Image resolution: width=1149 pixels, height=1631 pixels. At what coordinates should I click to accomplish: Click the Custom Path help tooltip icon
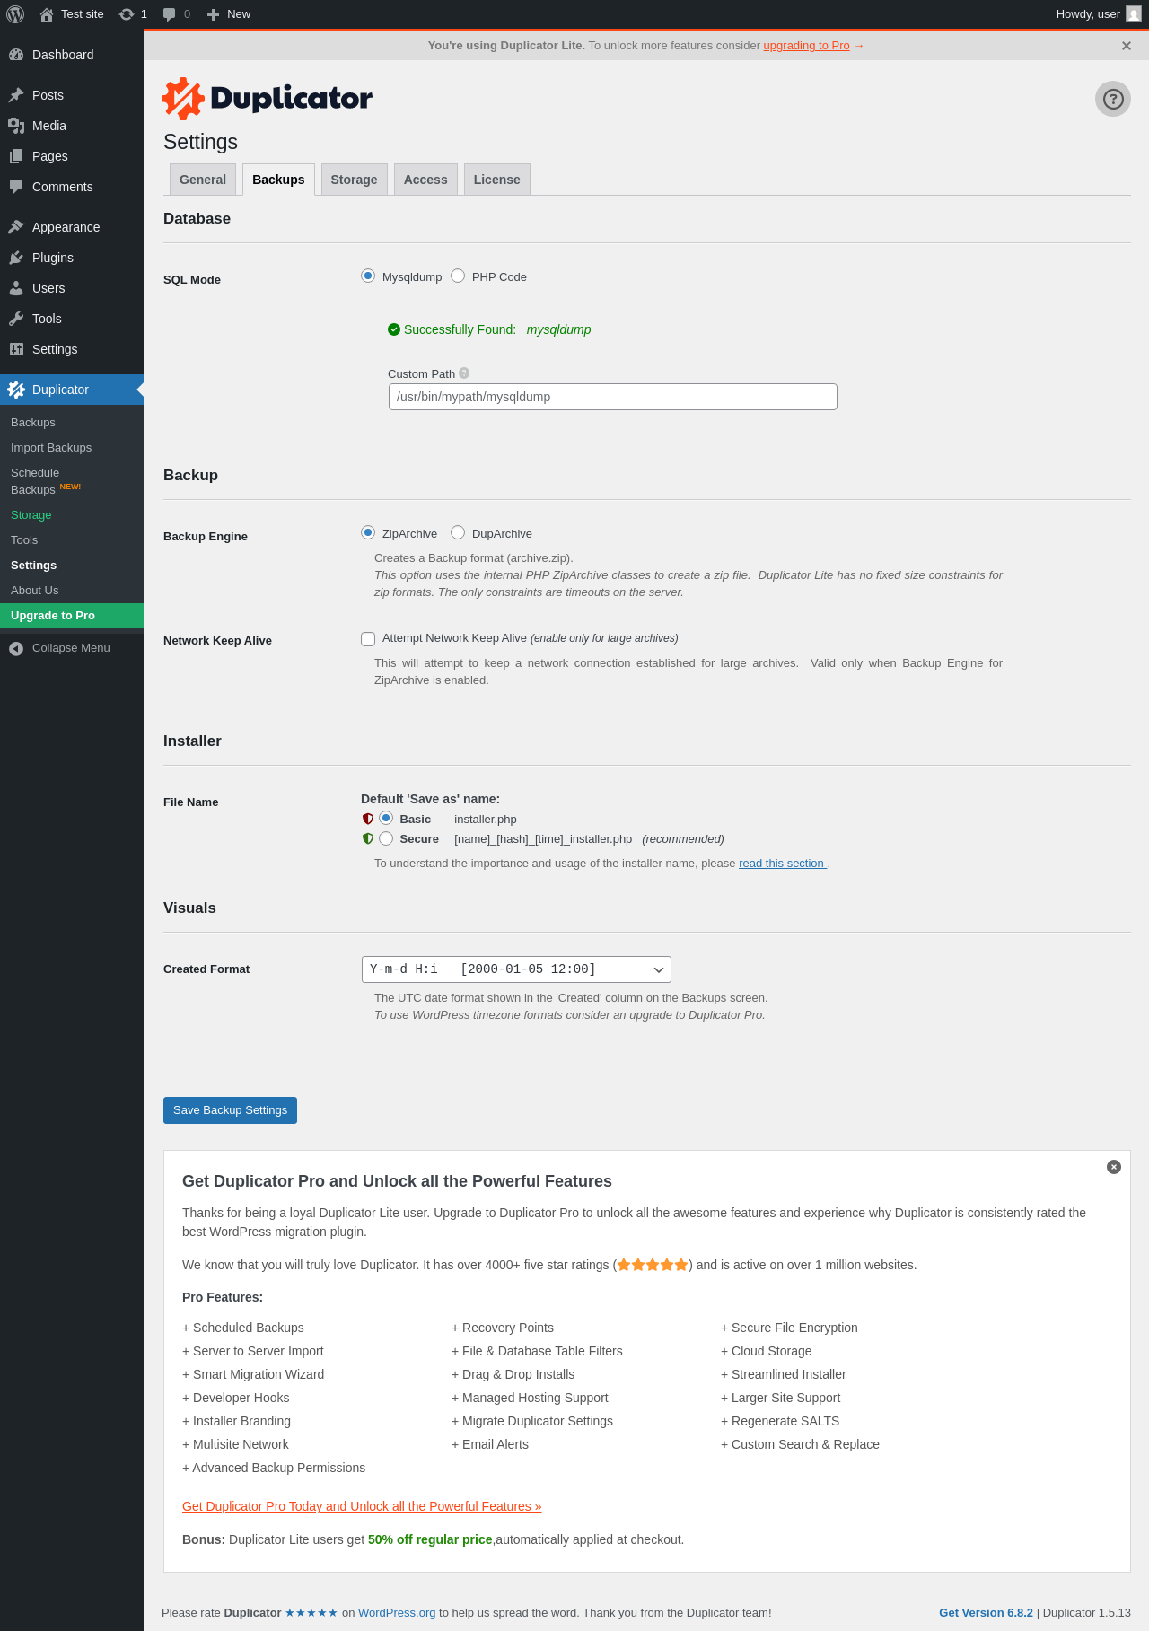tap(464, 373)
